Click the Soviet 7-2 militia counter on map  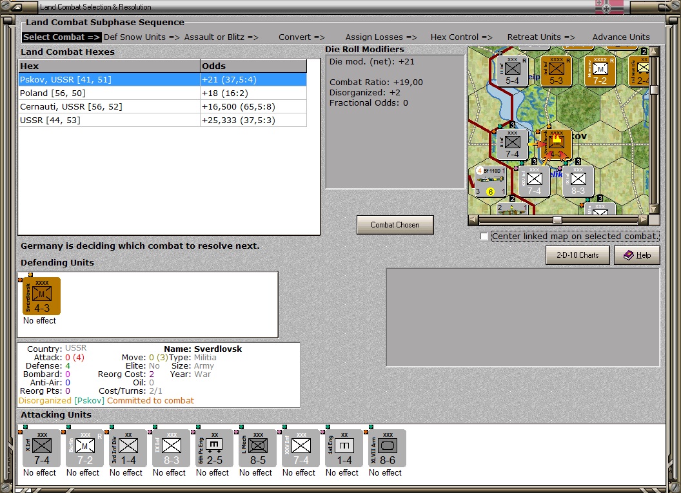(600, 71)
